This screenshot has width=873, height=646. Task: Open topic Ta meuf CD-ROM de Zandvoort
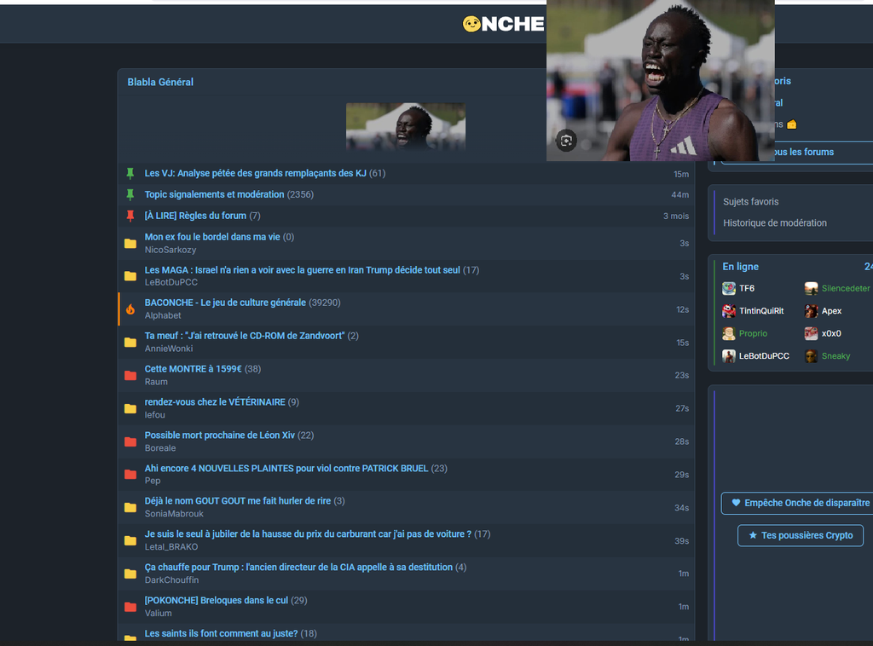(245, 336)
